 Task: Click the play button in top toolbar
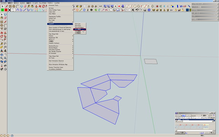point(116,6)
